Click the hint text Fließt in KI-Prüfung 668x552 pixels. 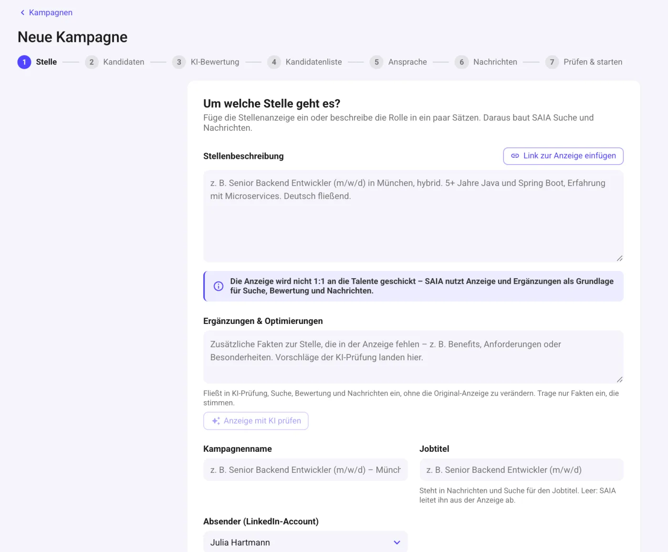pyautogui.click(x=411, y=398)
